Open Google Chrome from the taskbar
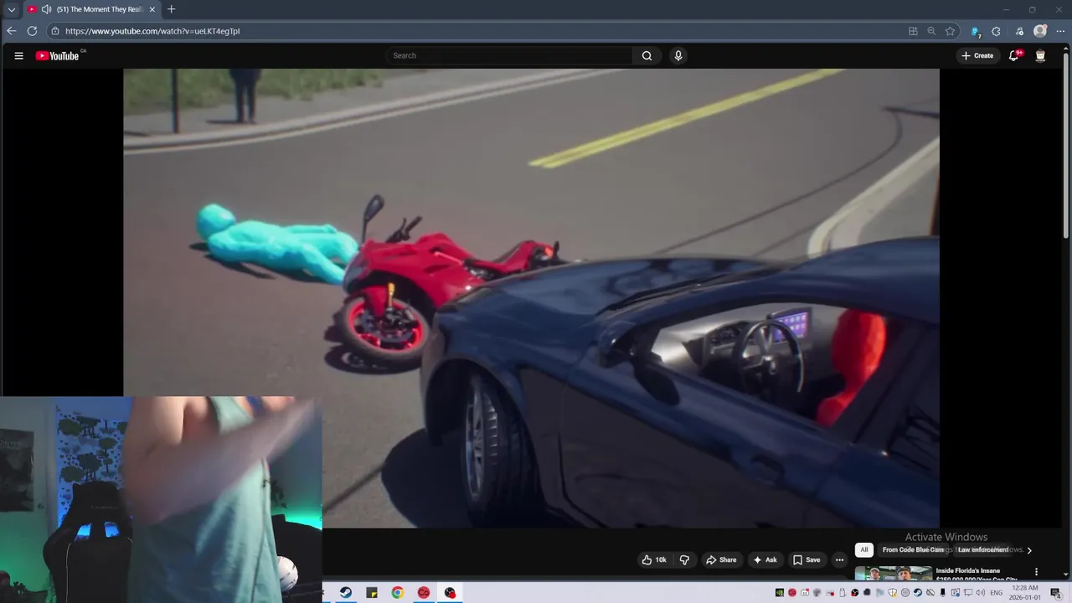Viewport: 1072px width, 603px height. coord(398,593)
